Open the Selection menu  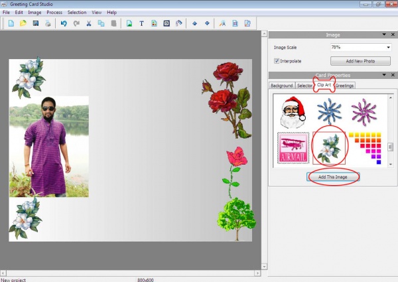(77, 12)
